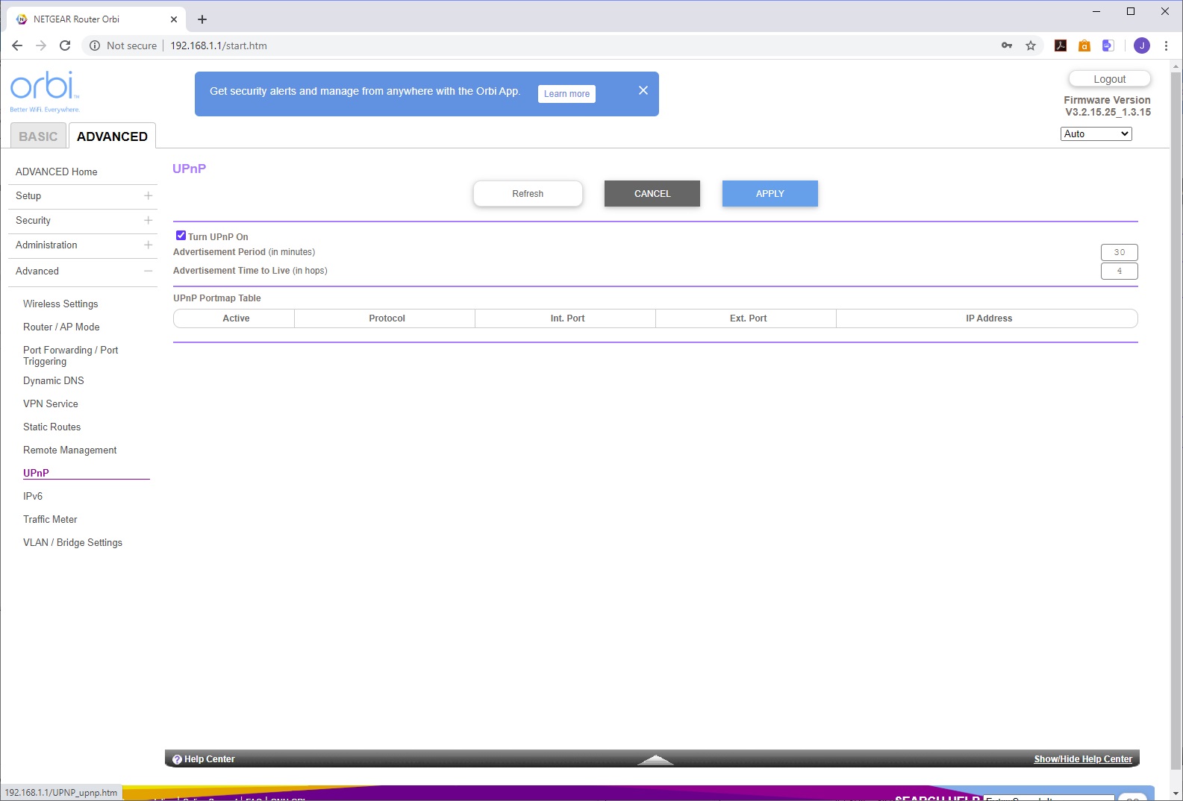The width and height of the screenshot is (1183, 801).
Task: Open VPN Service page
Action: pyautogui.click(x=51, y=404)
